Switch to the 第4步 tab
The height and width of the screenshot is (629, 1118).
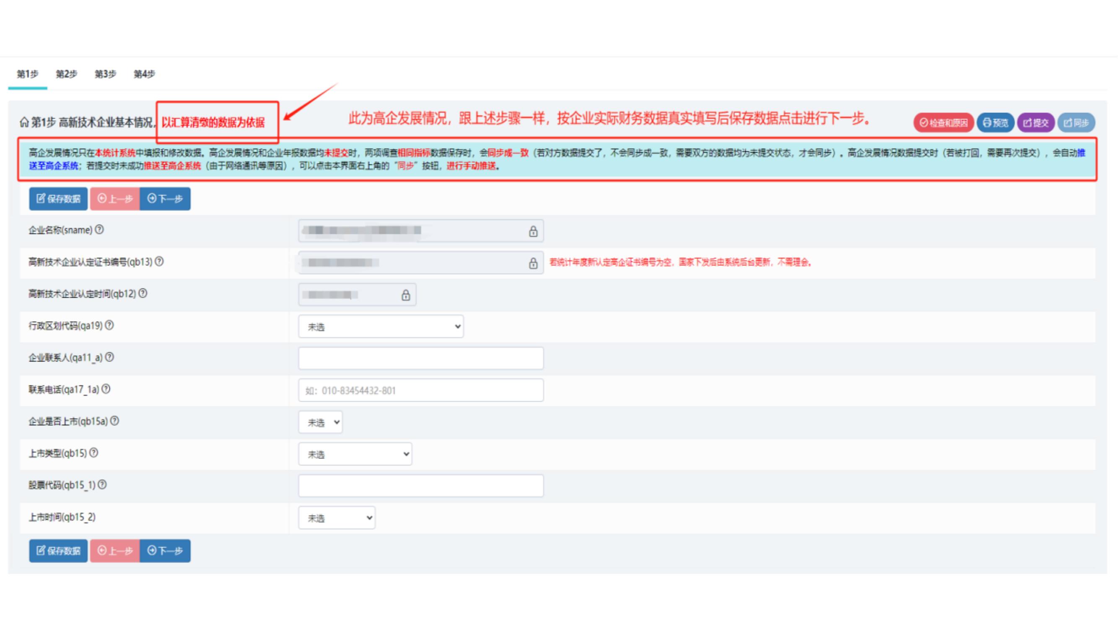[144, 74]
